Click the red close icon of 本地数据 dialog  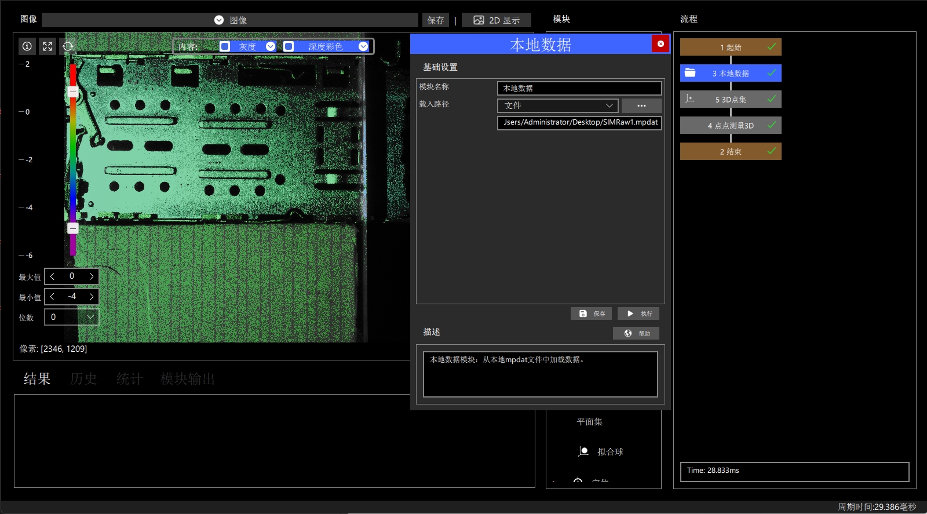click(x=660, y=44)
